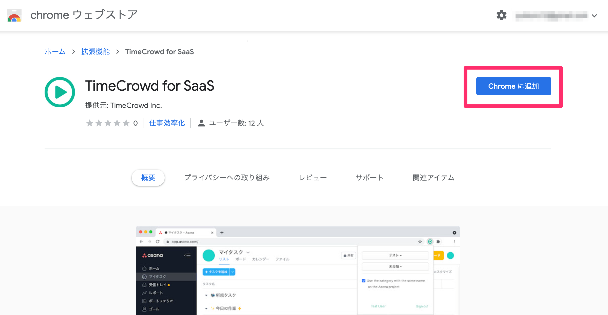Uncheck 'Use the category with the same name'

pyautogui.click(x=364, y=281)
